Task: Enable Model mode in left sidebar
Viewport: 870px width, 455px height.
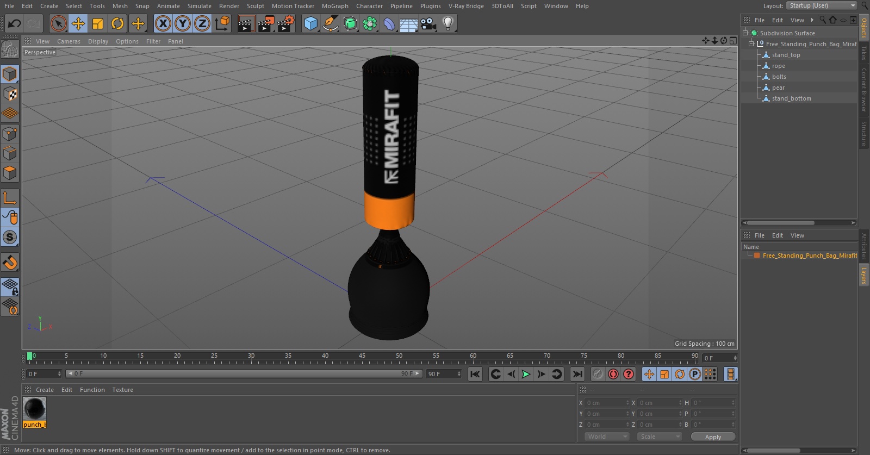Action: coord(10,74)
